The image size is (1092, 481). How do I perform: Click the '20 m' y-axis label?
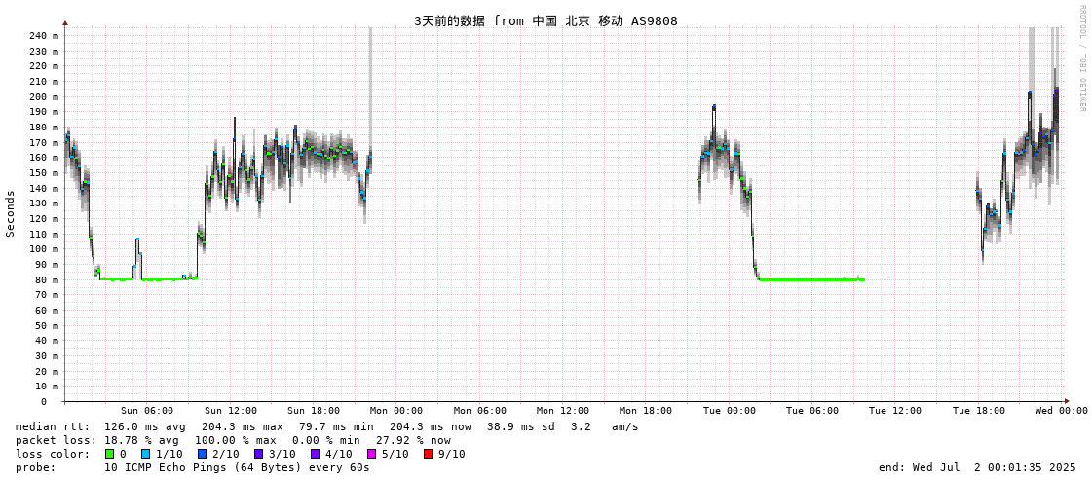click(48, 371)
